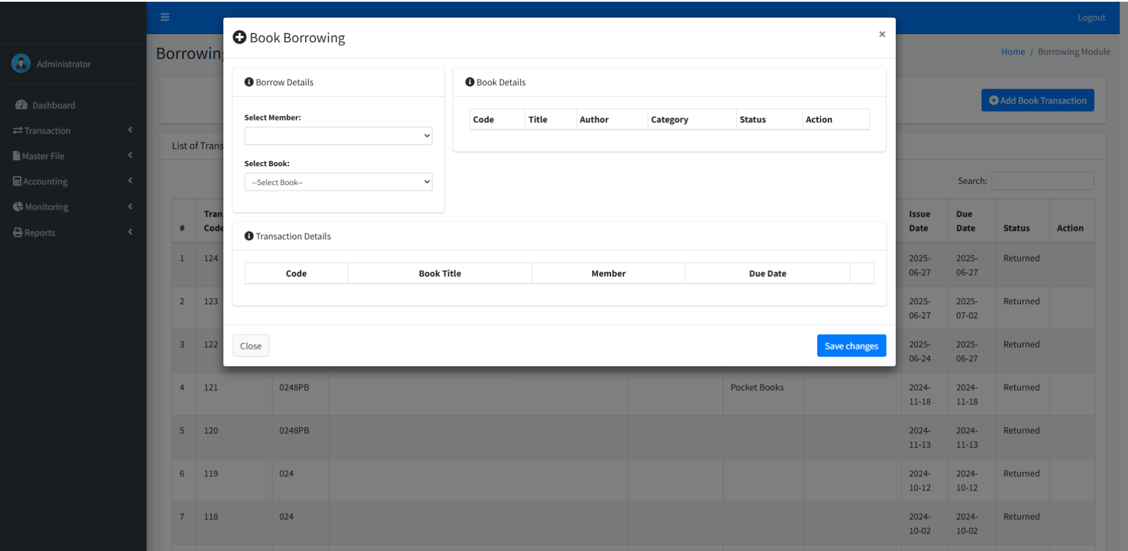
Task: Click the Search input field
Action: (1042, 181)
